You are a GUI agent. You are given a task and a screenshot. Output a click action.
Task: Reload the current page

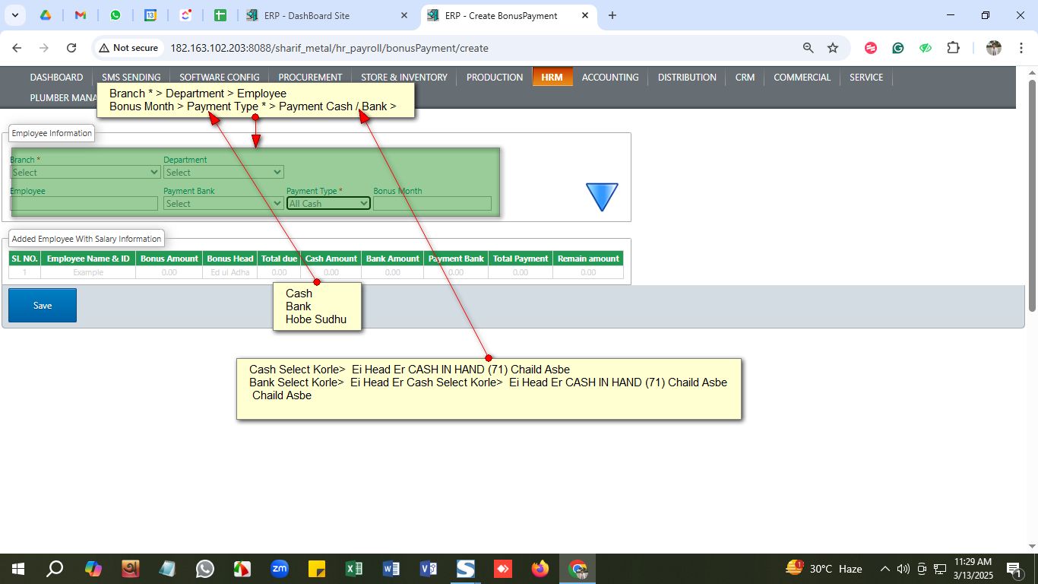click(x=71, y=48)
